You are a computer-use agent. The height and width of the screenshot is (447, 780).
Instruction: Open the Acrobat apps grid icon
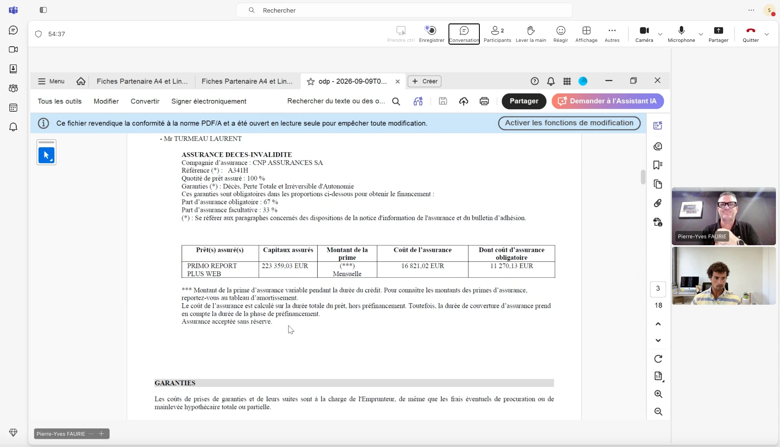[x=567, y=81]
